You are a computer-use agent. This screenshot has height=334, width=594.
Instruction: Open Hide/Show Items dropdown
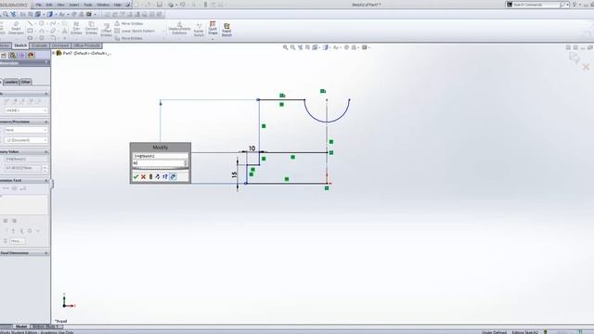336,47
